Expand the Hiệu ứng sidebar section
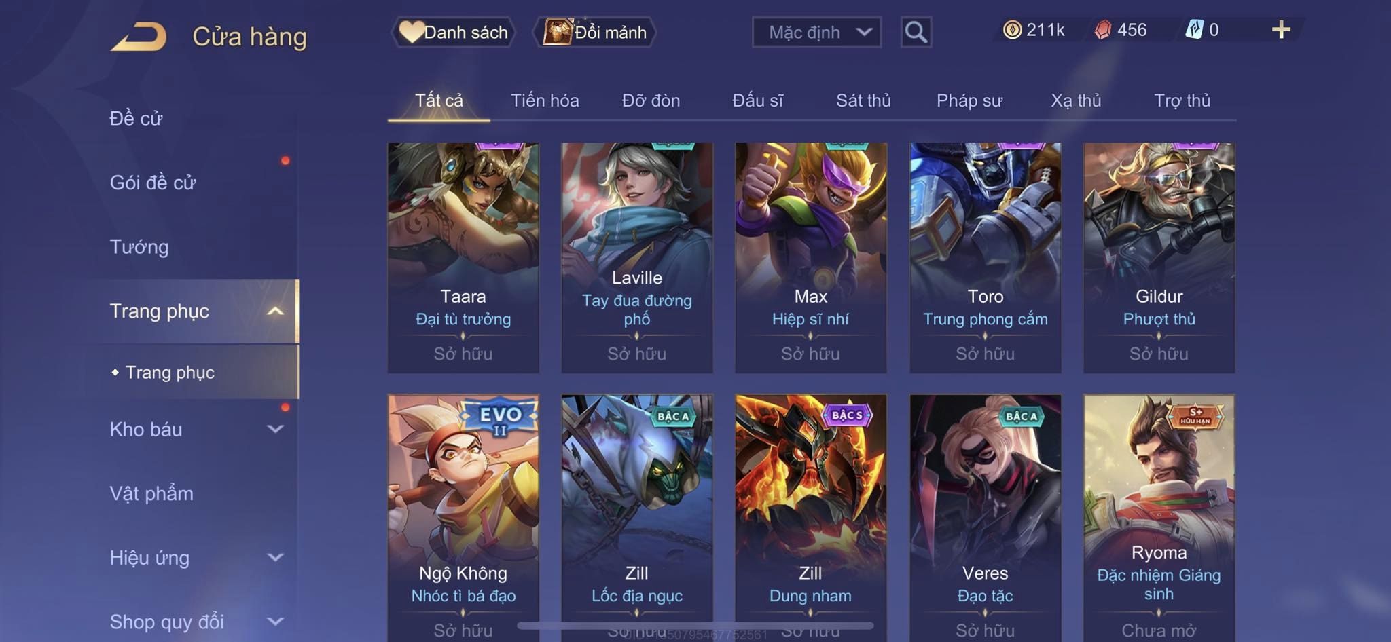 pos(275,557)
